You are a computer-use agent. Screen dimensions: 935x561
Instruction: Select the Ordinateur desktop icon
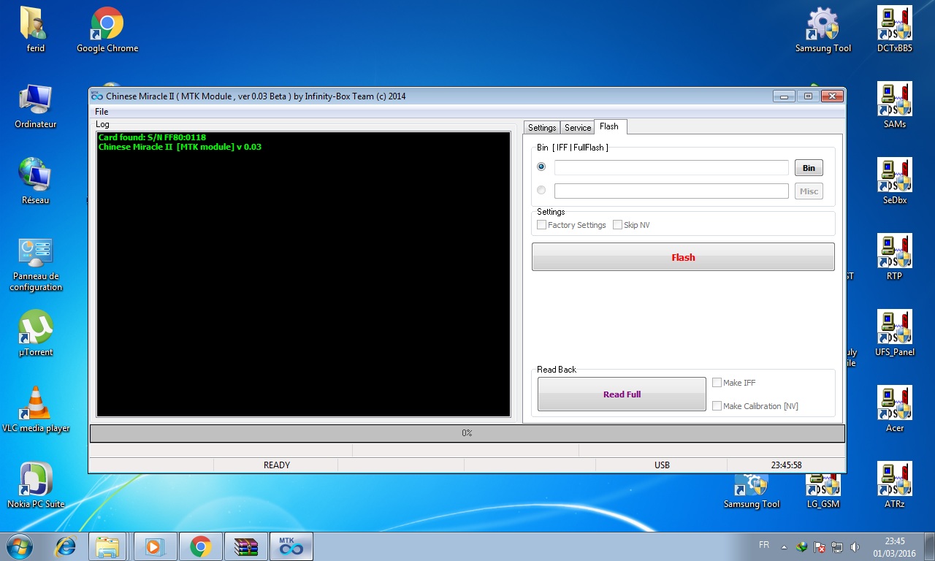[35, 105]
